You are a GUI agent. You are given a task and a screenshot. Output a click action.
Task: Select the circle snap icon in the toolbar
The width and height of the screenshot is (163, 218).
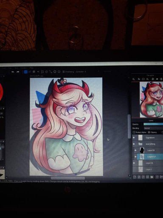pyautogui.click(x=55, y=72)
